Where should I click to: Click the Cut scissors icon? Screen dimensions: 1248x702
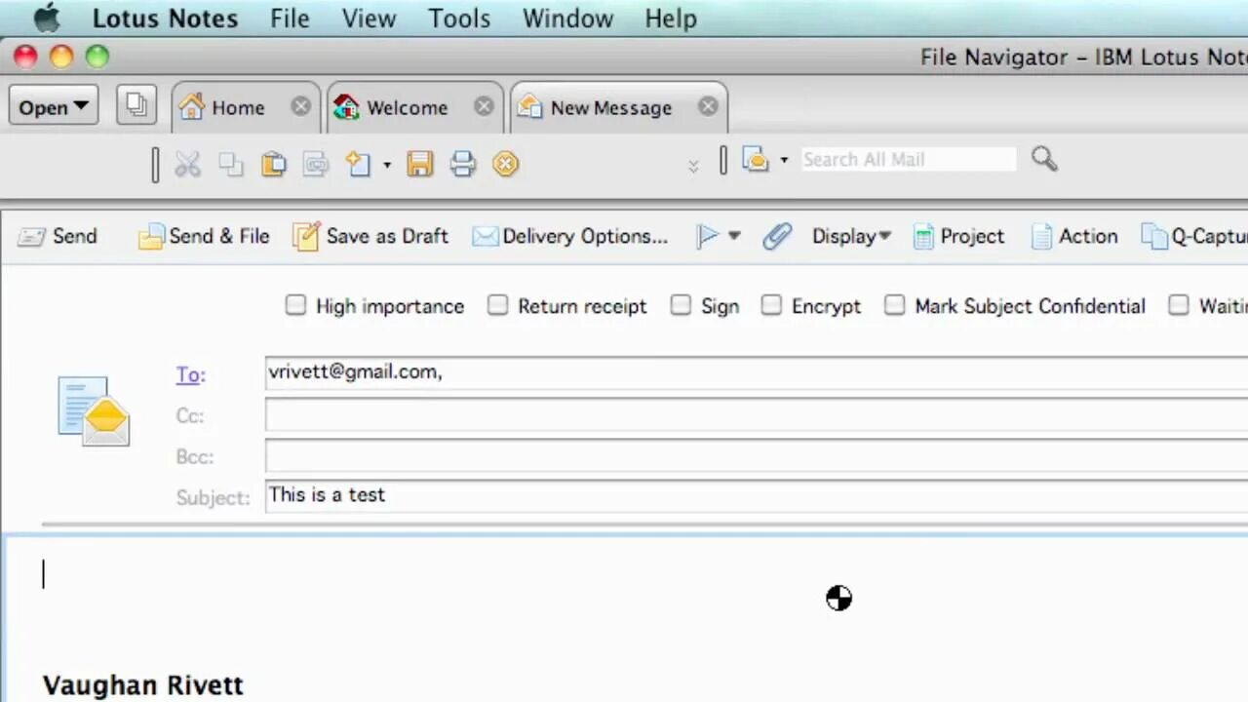point(187,164)
